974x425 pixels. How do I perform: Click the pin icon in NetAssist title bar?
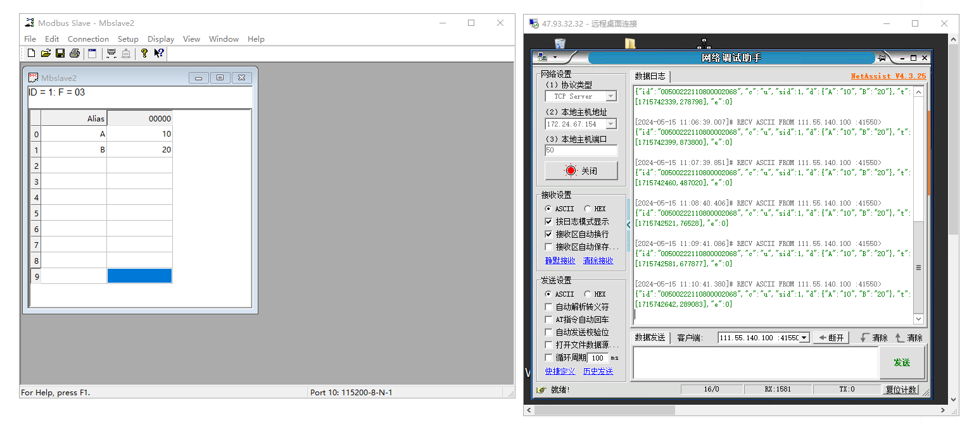point(882,58)
